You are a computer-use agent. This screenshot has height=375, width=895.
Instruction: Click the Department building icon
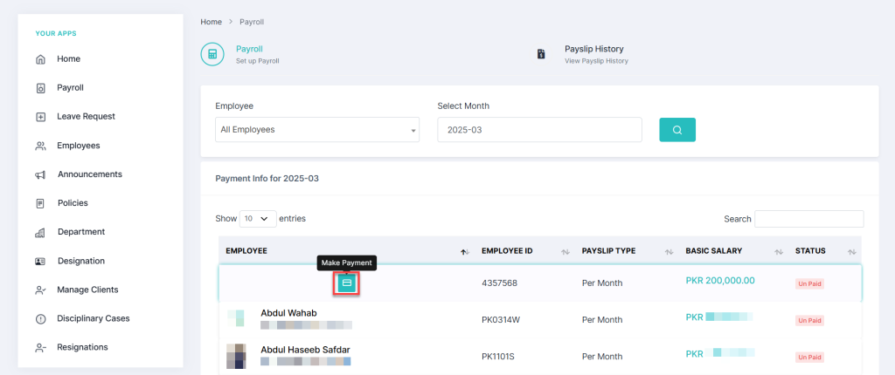[40, 233]
